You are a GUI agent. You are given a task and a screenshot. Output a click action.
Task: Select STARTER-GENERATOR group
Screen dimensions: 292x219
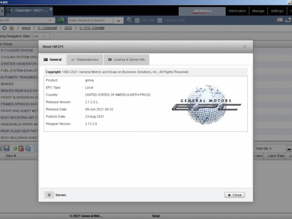(x=19, y=64)
